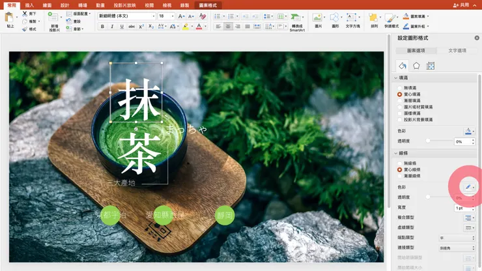Viewport: 482px width, 271px height.
Task: Select Picture or Texture Fill radio button
Action: [x=400, y=107]
